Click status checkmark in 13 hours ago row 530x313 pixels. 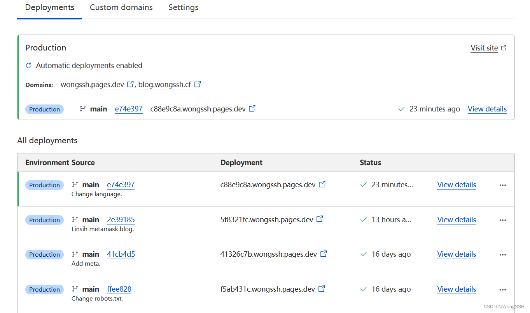[x=364, y=220]
